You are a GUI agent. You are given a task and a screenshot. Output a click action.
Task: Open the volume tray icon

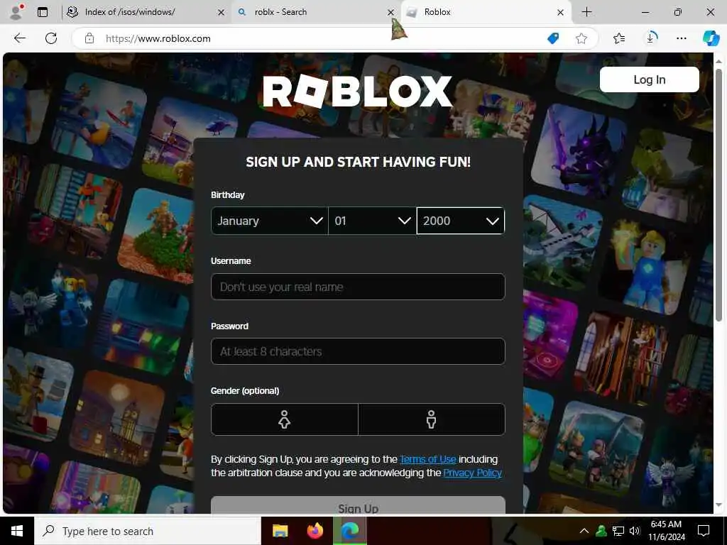634,531
